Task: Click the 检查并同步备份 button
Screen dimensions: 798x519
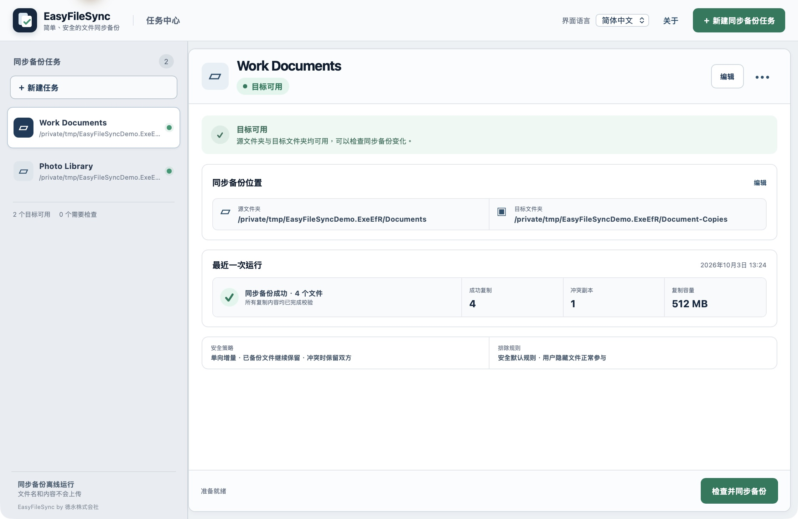Action: coord(739,491)
